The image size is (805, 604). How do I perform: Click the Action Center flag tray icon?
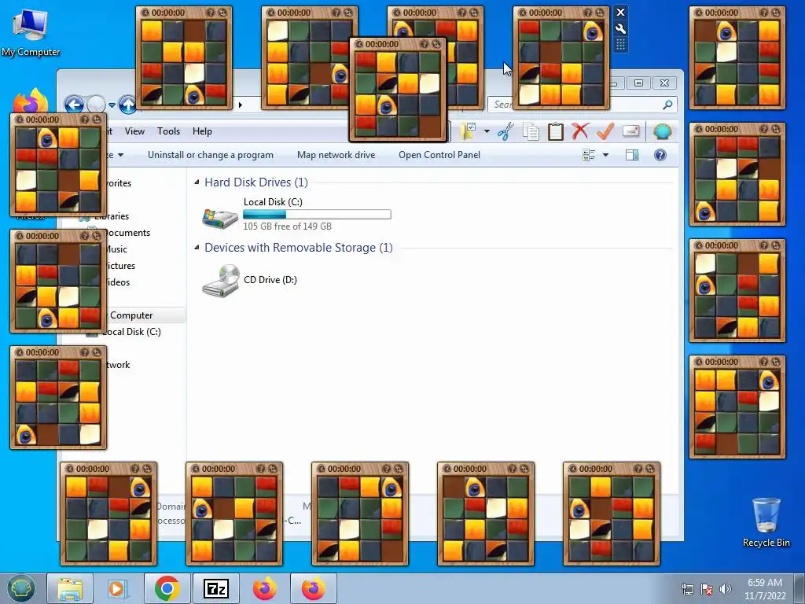(x=707, y=588)
